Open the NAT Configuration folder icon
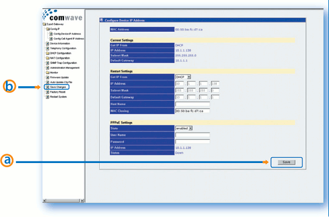Image resolution: width=329 pixels, height=217 pixels. coord(48,58)
